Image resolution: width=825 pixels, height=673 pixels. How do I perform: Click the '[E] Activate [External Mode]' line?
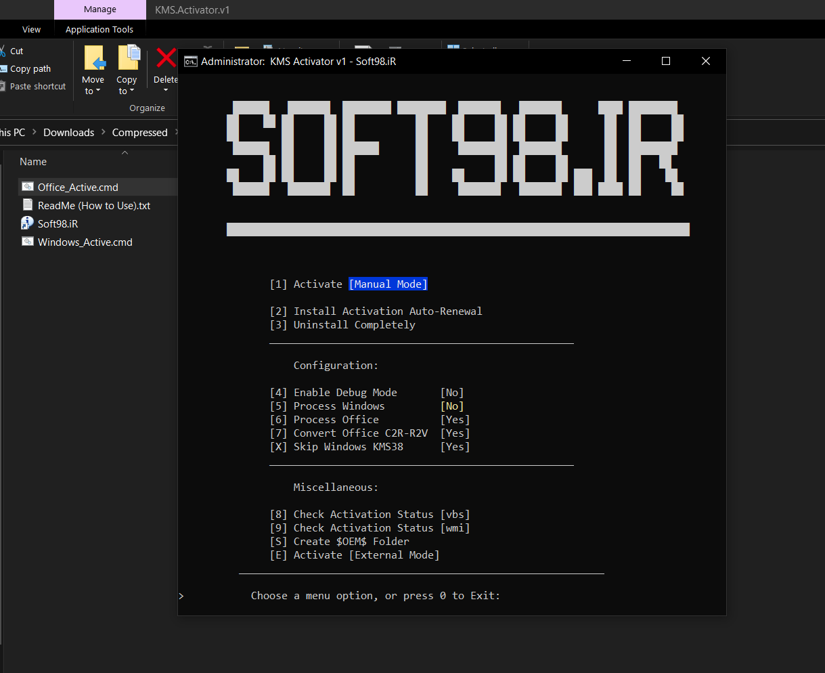(355, 555)
